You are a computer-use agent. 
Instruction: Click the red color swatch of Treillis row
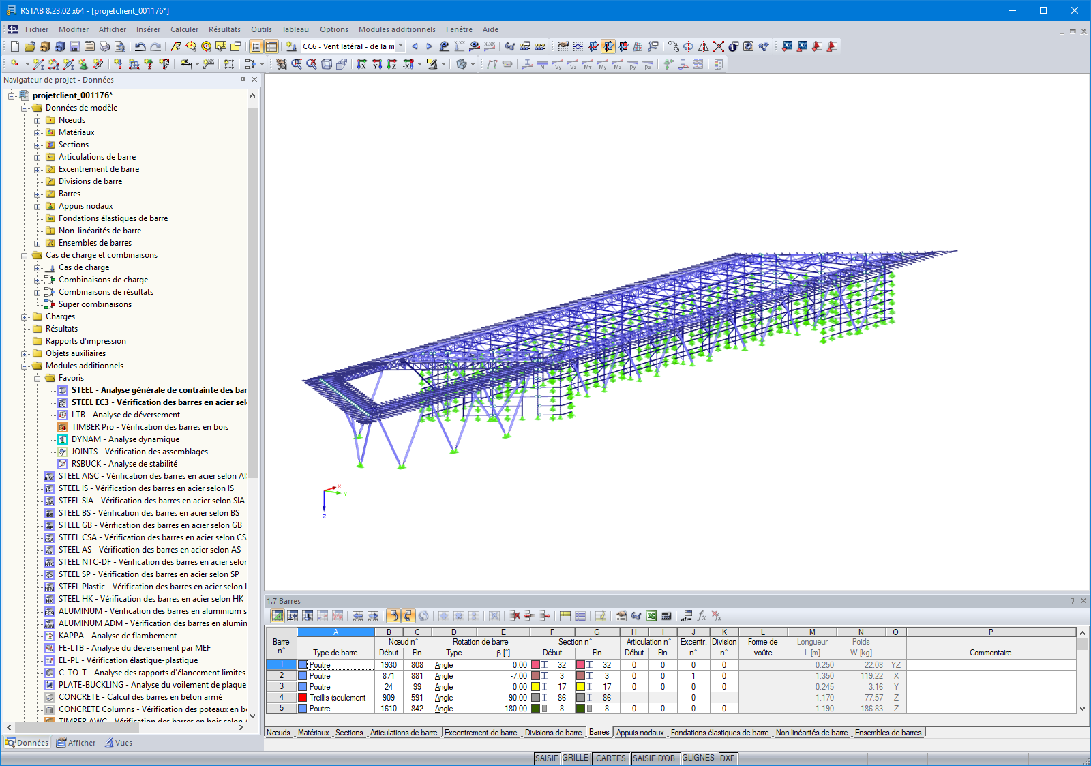pos(303,698)
